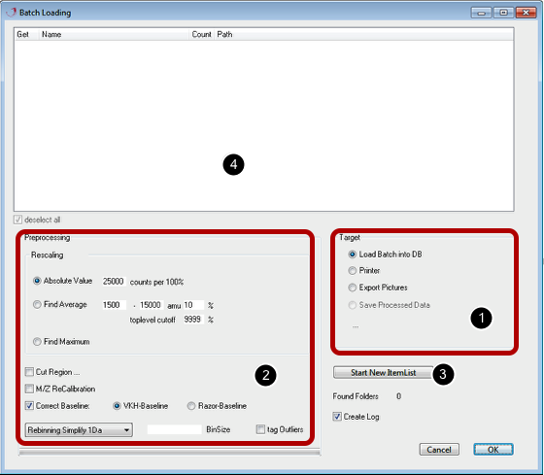The height and width of the screenshot is (475, 544).
Task: Confirm with the OK button
Action: click(x=493, y=450)
